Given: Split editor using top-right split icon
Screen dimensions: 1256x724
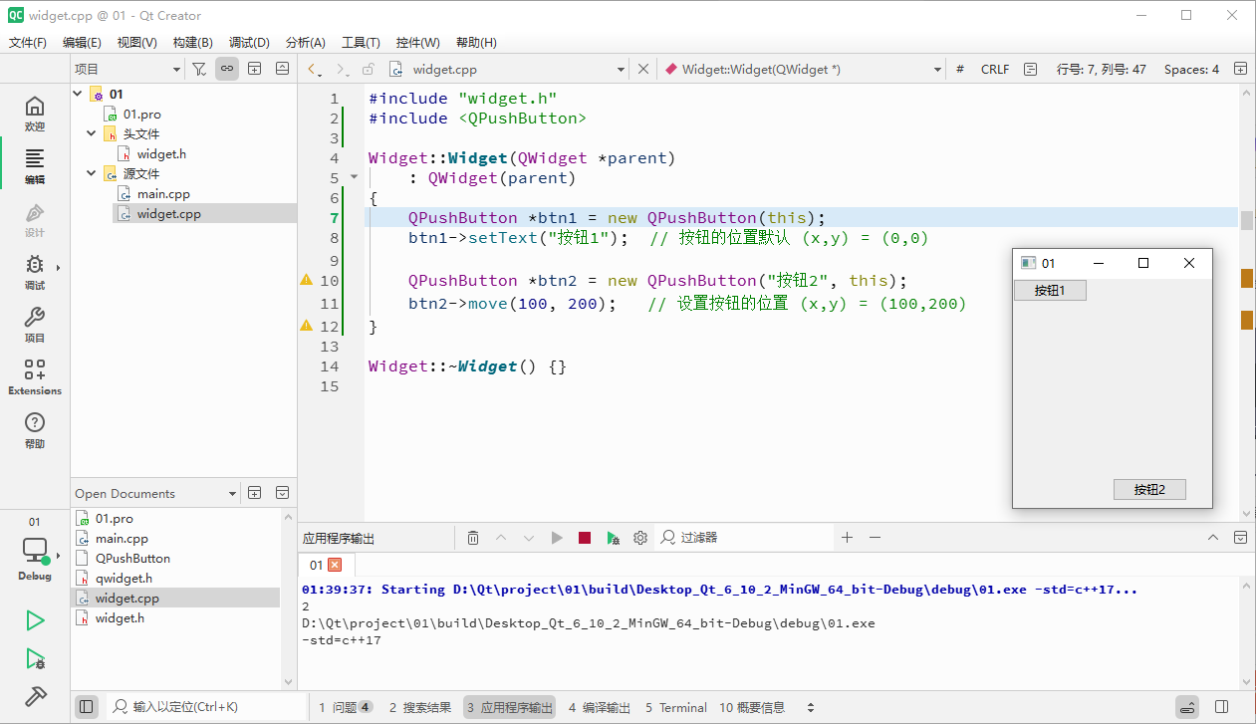Looking at the screenshot, I should 1240,69.
